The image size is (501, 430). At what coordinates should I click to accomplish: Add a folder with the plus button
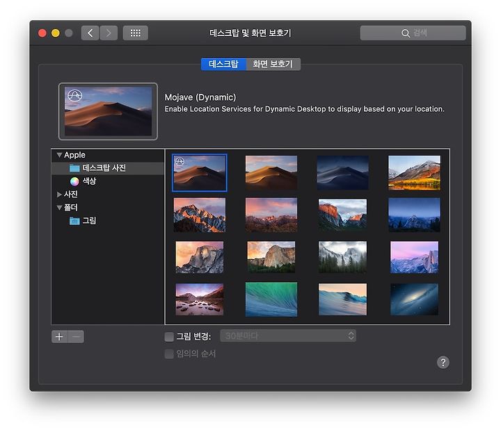[x=59, y=336]
